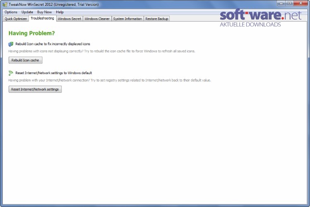The width and height of the screenshot is (310, 207).
Task: Open the Options menu
Action: (11, 12)
